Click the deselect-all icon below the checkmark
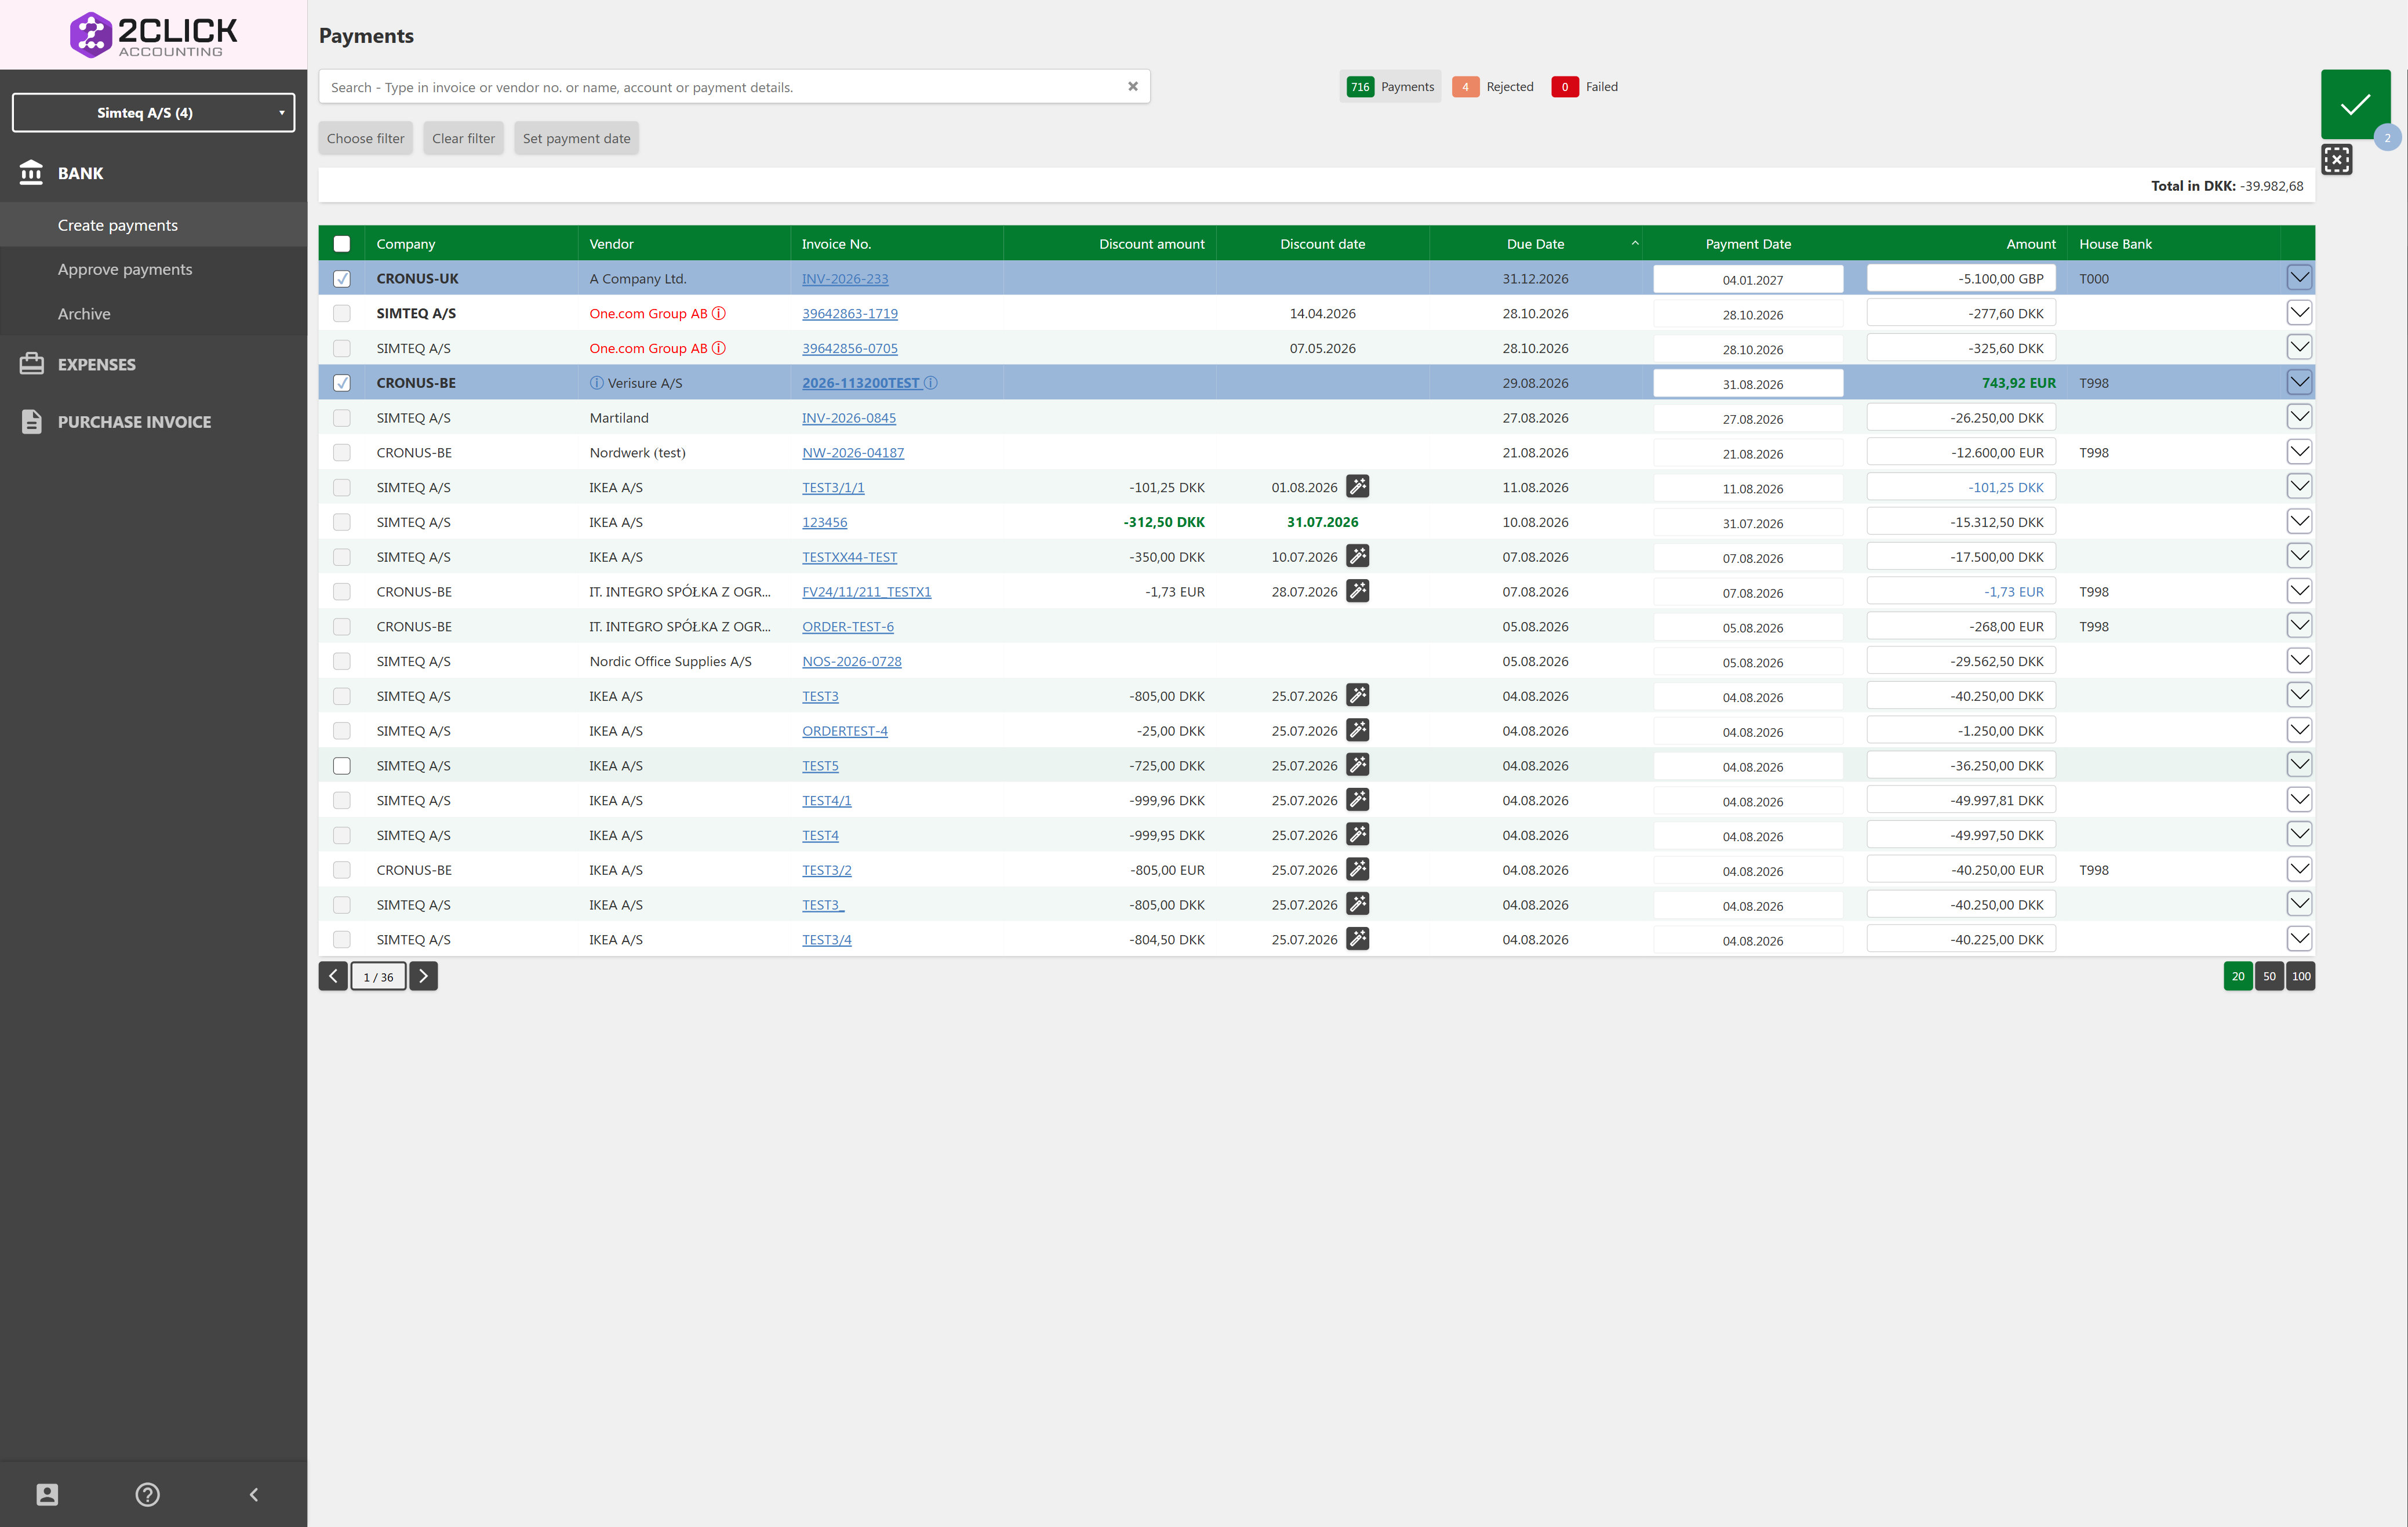 [x=2336, y=159]
